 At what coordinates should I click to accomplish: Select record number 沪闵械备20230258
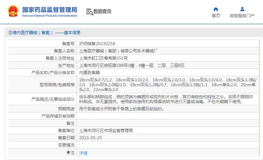[x=97, y=43]
